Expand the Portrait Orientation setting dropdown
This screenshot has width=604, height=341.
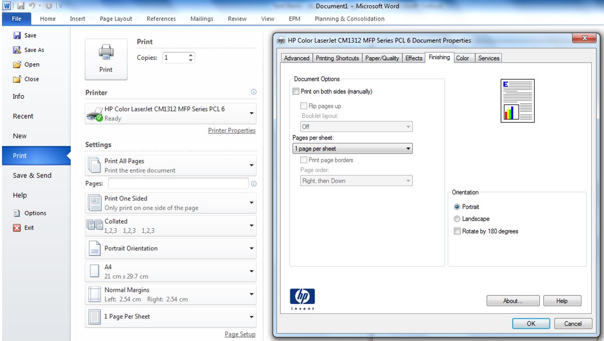click(252, 249)
